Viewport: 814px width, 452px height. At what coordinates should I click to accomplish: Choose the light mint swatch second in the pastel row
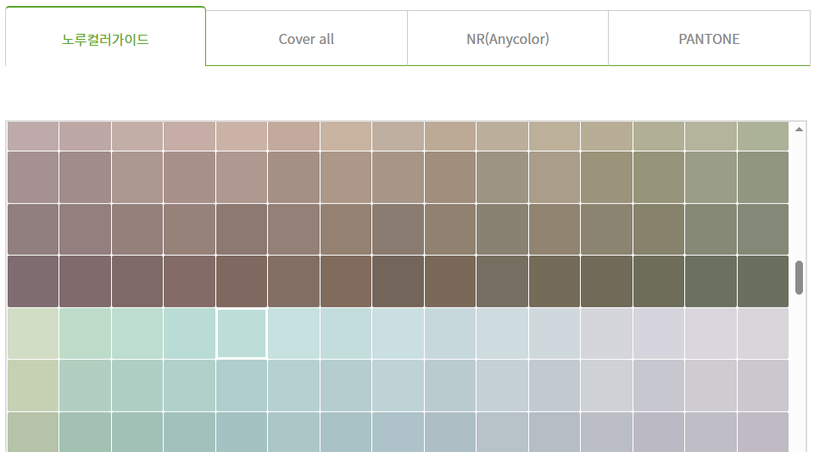tap(85, 333)
